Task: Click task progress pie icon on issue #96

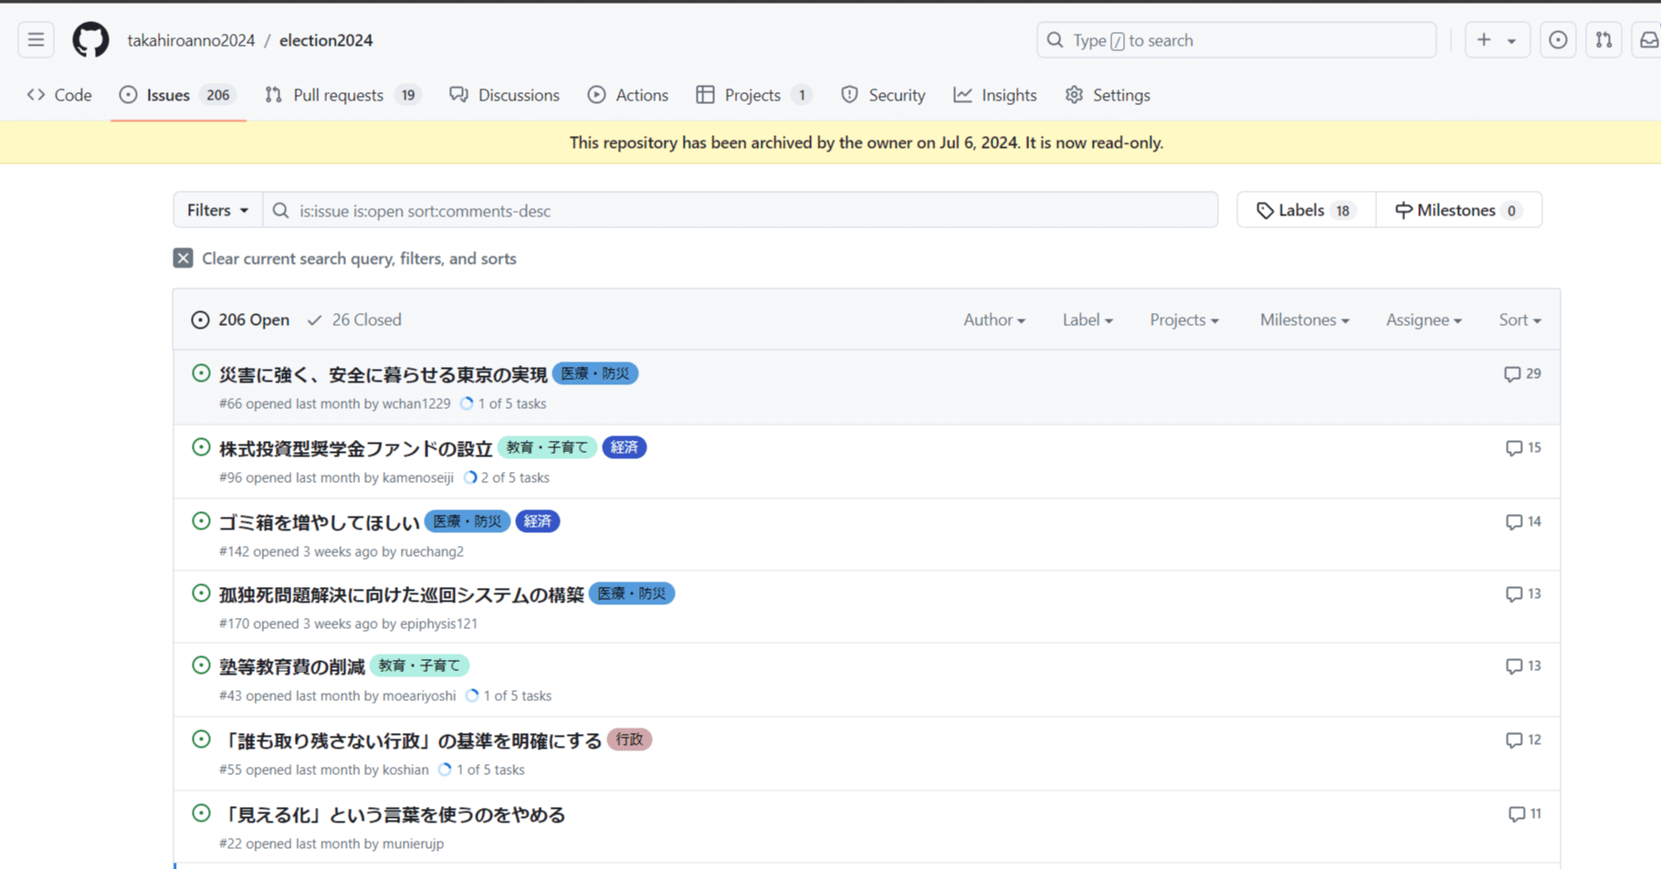Action: pos(470,476)
